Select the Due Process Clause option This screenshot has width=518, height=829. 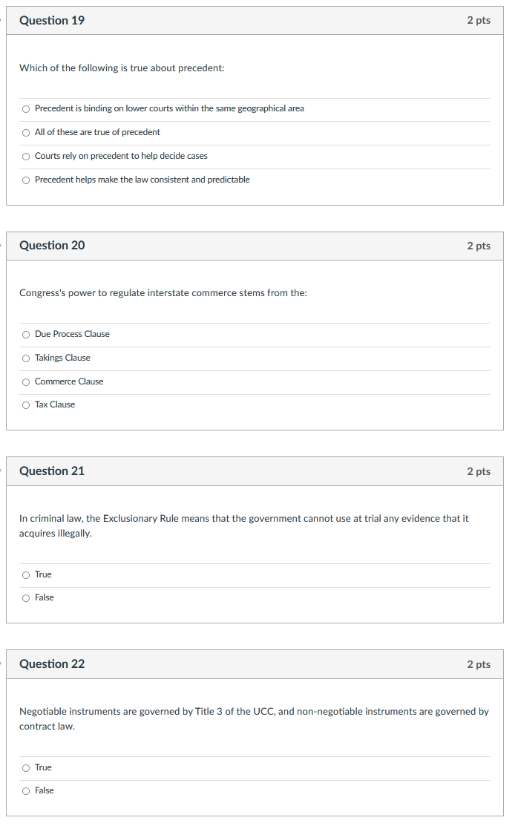pyautogui.click(x=25, y=334)
